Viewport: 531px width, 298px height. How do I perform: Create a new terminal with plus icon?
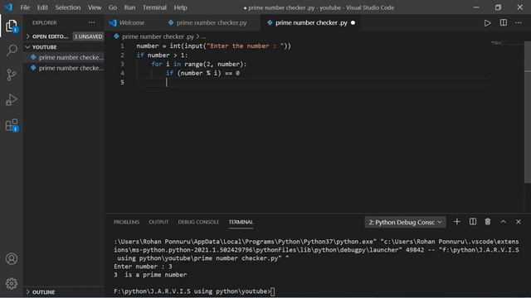[457, 222]
